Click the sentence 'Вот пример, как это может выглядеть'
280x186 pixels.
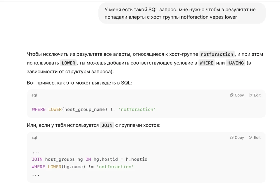[79, 83]
